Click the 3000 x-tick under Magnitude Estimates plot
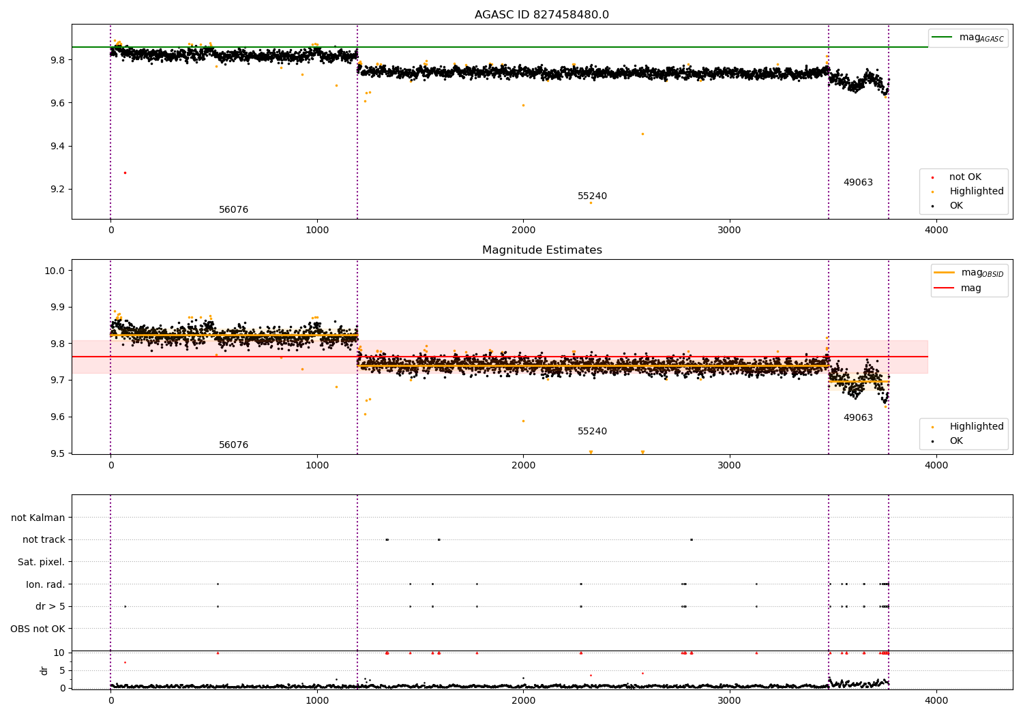Screen dimensions: 1023x716 730,466
